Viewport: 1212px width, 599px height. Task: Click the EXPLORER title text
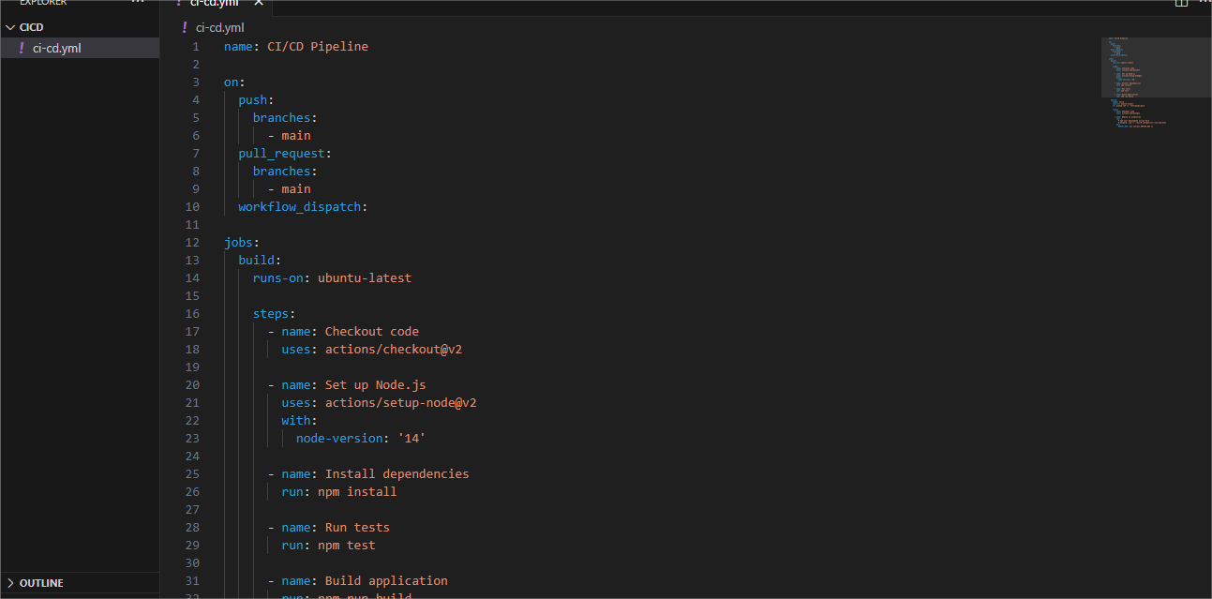tap(41, 3)
